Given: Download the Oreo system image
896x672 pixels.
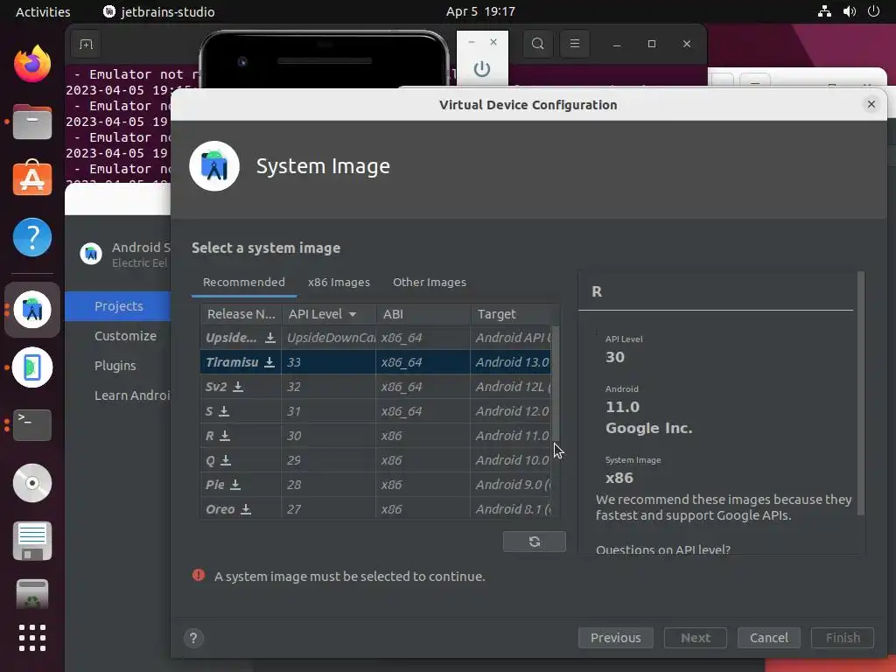Looking at the screenshot, I should point(245,510).
